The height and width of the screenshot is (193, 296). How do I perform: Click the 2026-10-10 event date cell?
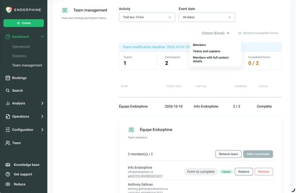(174, 106)
